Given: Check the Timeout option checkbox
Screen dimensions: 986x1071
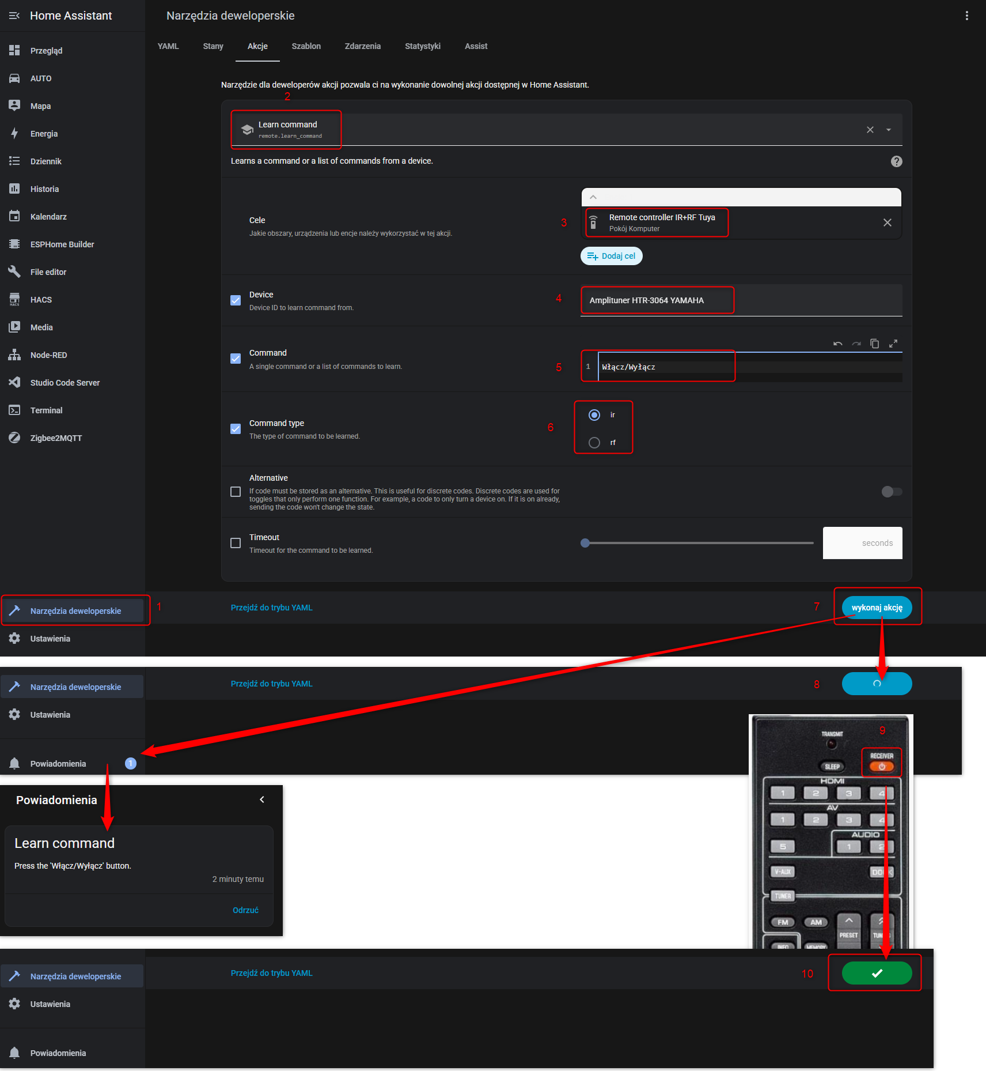Looking at the screenshot, I should click(x=236, y=543).
